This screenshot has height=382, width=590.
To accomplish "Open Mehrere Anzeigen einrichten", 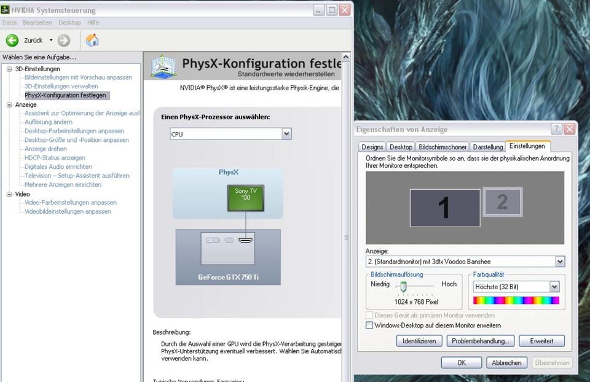I will click(x=63, y=185).
